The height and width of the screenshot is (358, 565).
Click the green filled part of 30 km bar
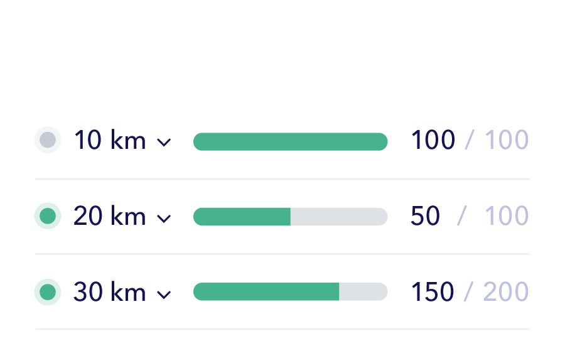266,291
